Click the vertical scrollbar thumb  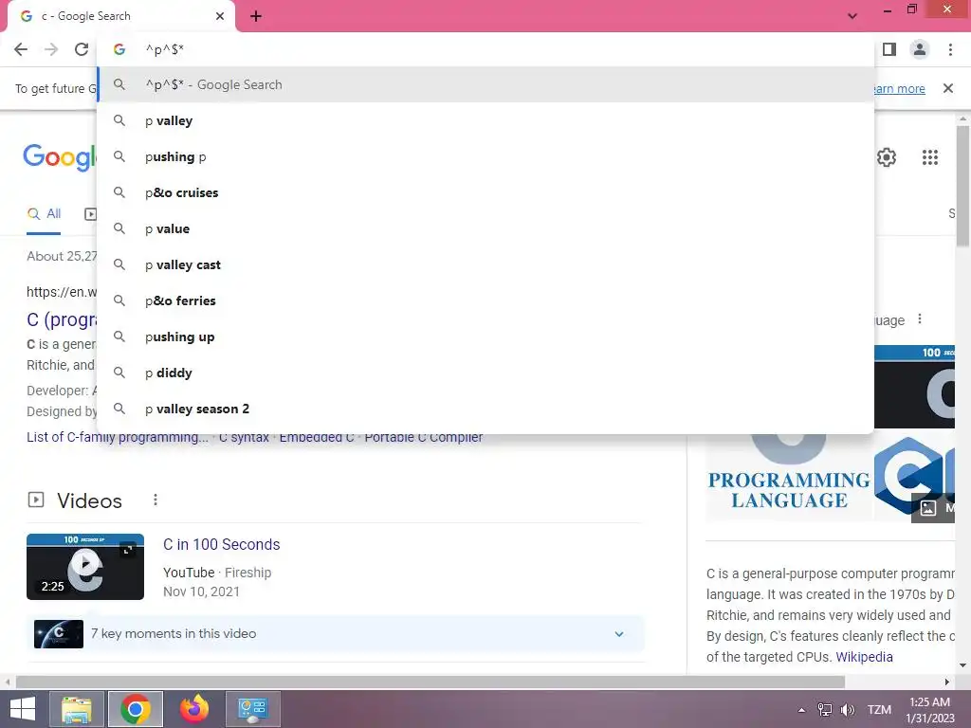962,186
